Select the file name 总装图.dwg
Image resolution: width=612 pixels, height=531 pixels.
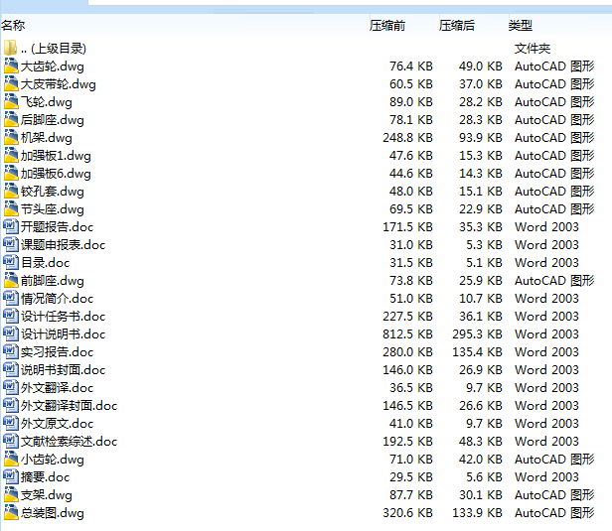[53, 513]
